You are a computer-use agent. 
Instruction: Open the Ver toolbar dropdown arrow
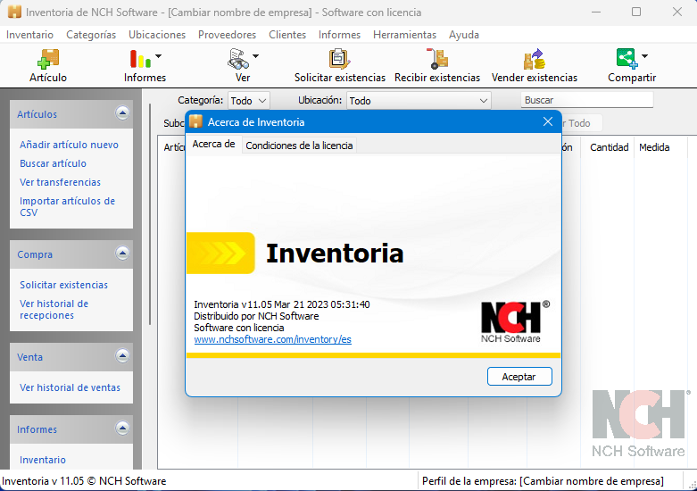pyautogui.click(x=255, y=56)
